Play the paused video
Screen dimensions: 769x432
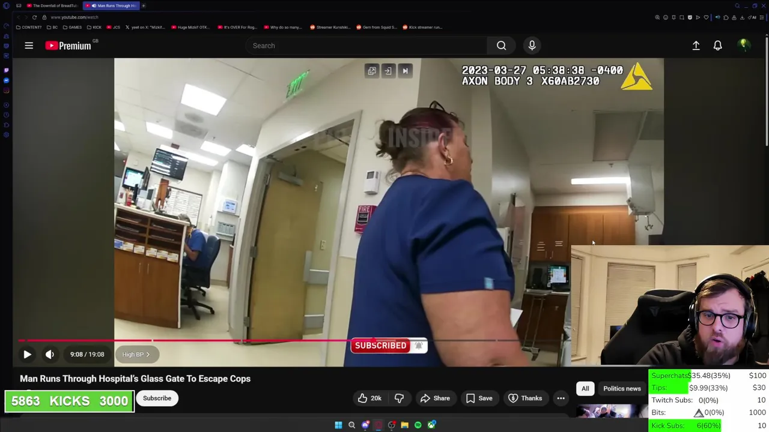tap(27, 355)
